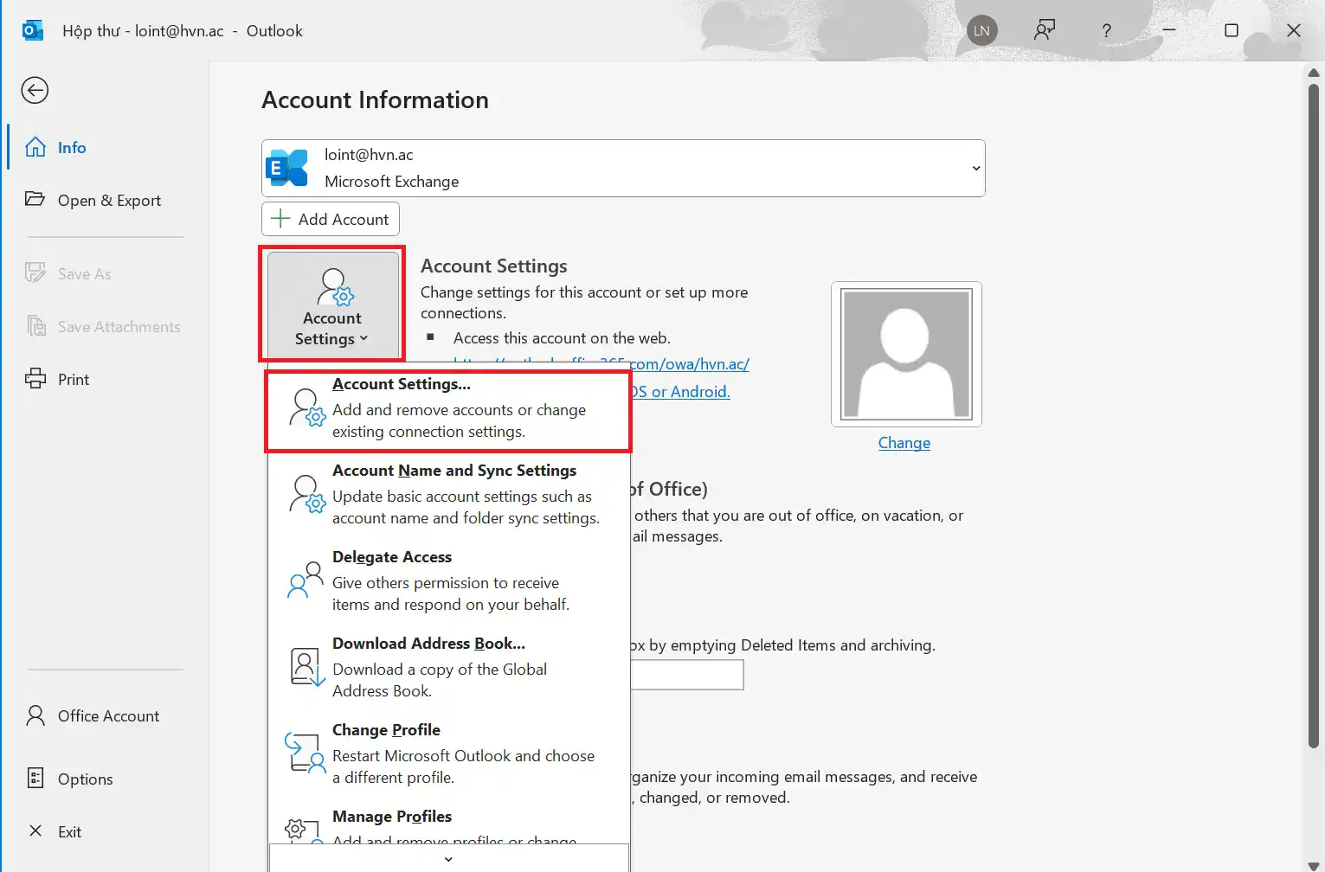Click the Print printer icon
Viewport: 1325px width, 872px height.
tap(35, 379)
